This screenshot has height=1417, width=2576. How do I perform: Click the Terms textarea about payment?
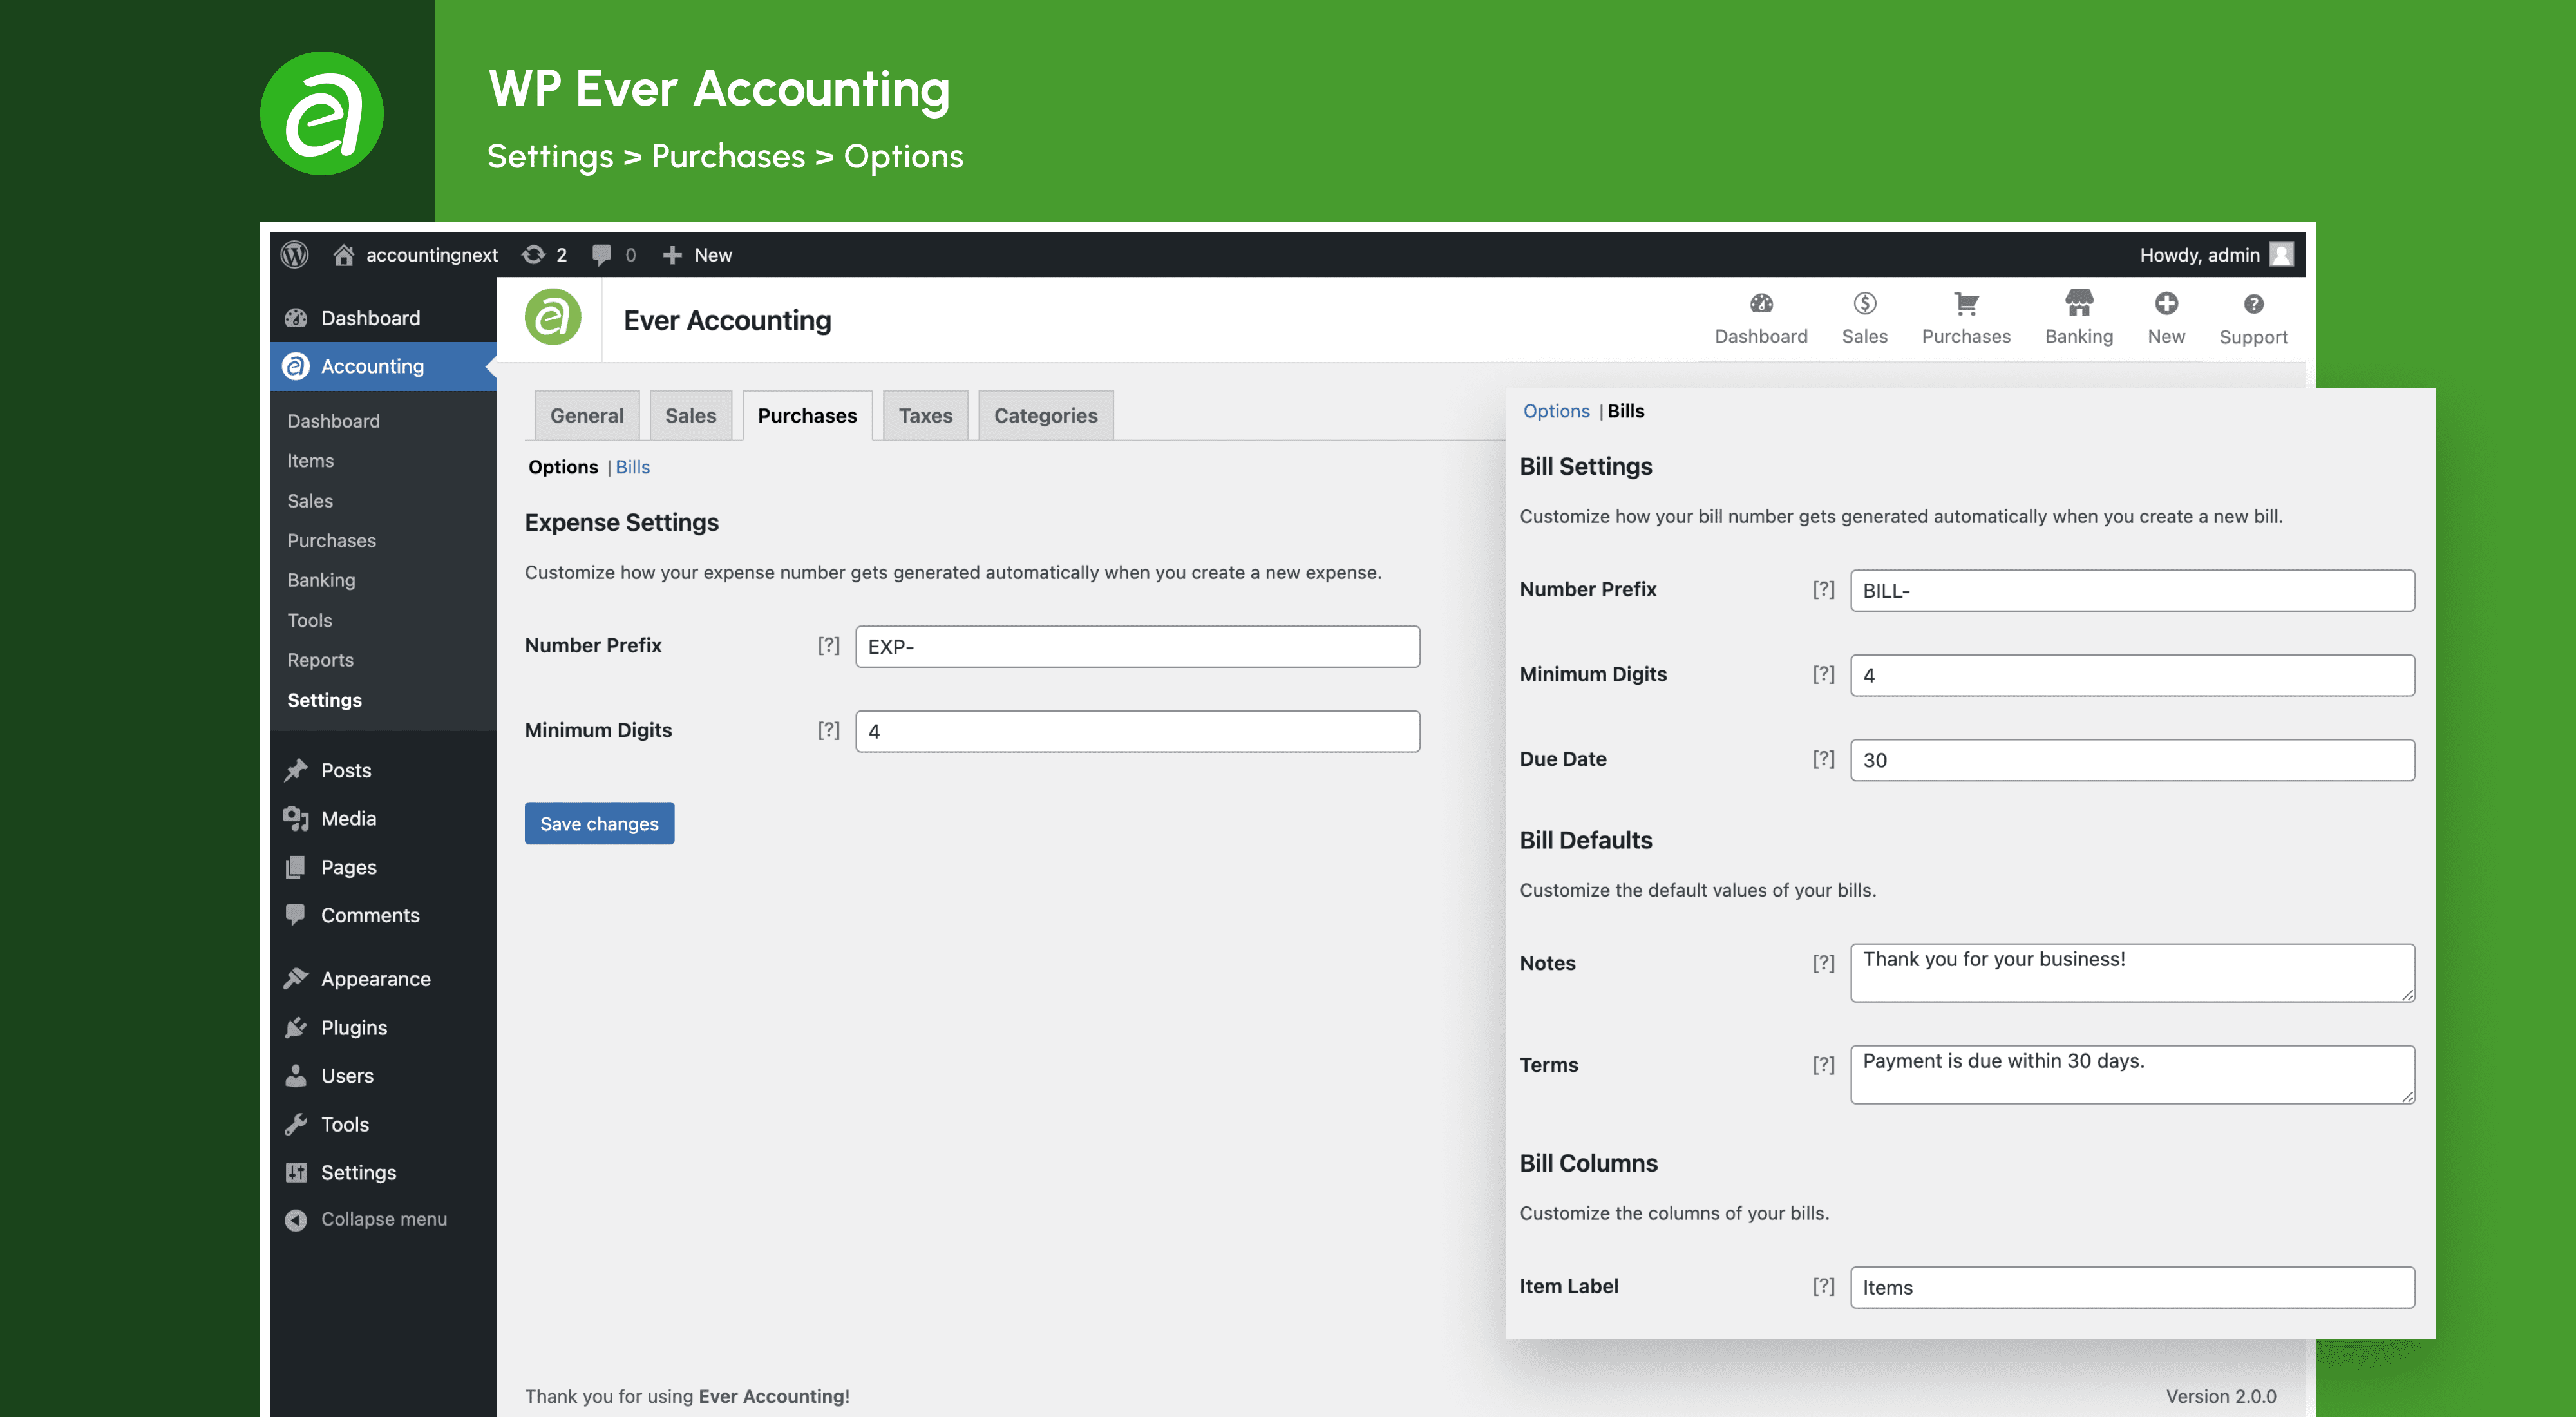click(x=2132, y=1075)
